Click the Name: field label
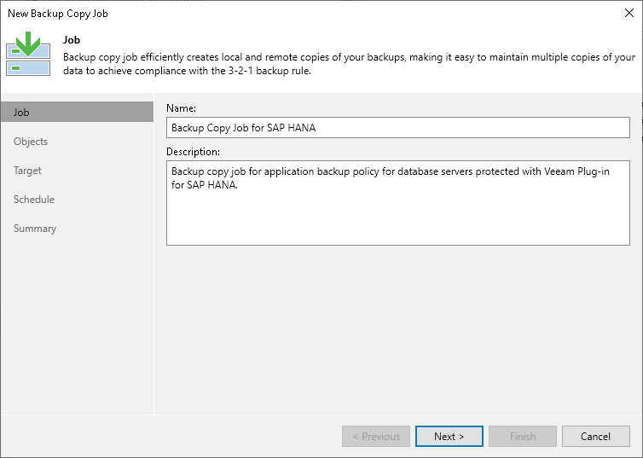Viewport: 643px width, 458px height. point(181,108)
